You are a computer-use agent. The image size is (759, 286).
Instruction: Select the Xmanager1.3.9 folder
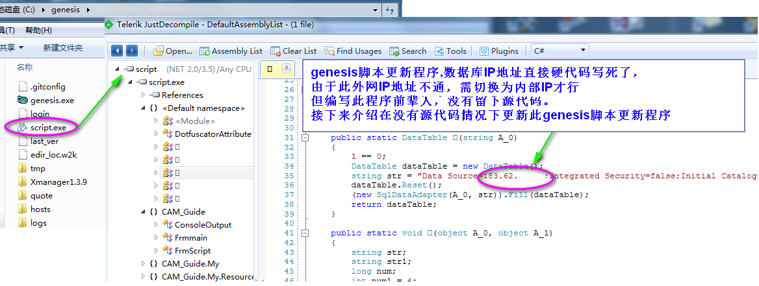point(58,182)
